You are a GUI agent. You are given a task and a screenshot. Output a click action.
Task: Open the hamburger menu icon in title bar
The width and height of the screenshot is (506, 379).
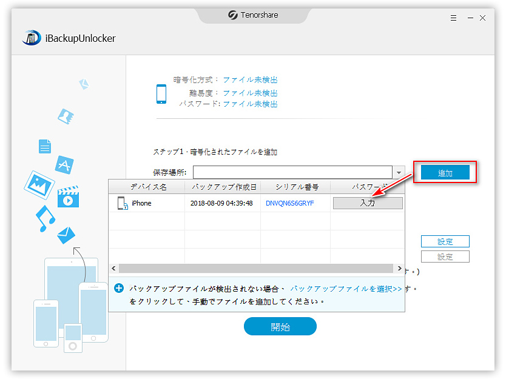(453, 18)
